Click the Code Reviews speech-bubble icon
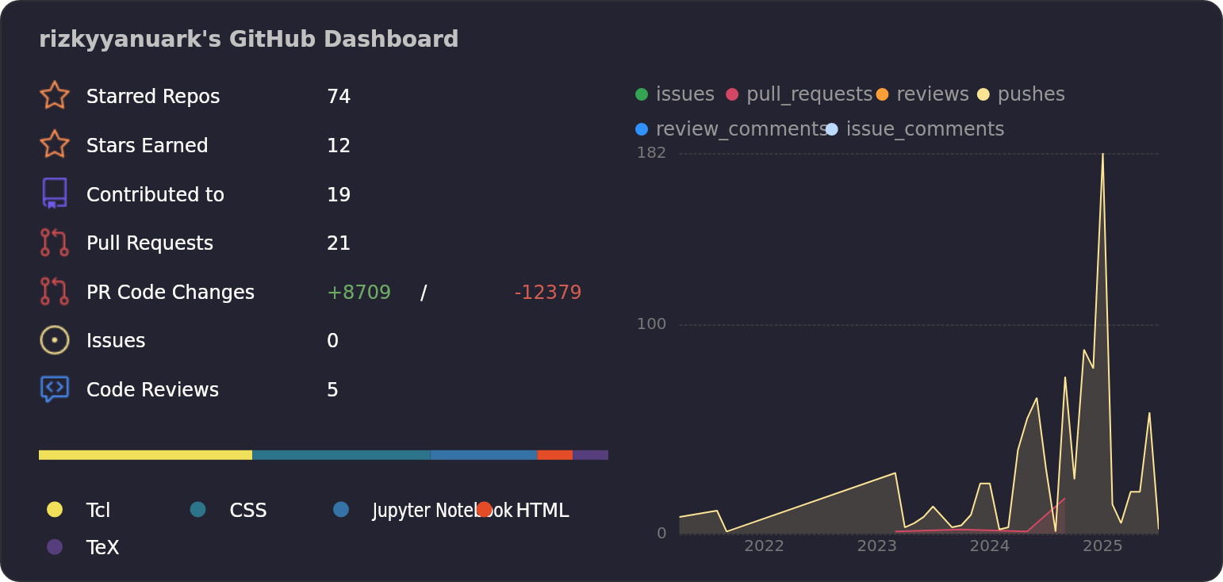 54,389
